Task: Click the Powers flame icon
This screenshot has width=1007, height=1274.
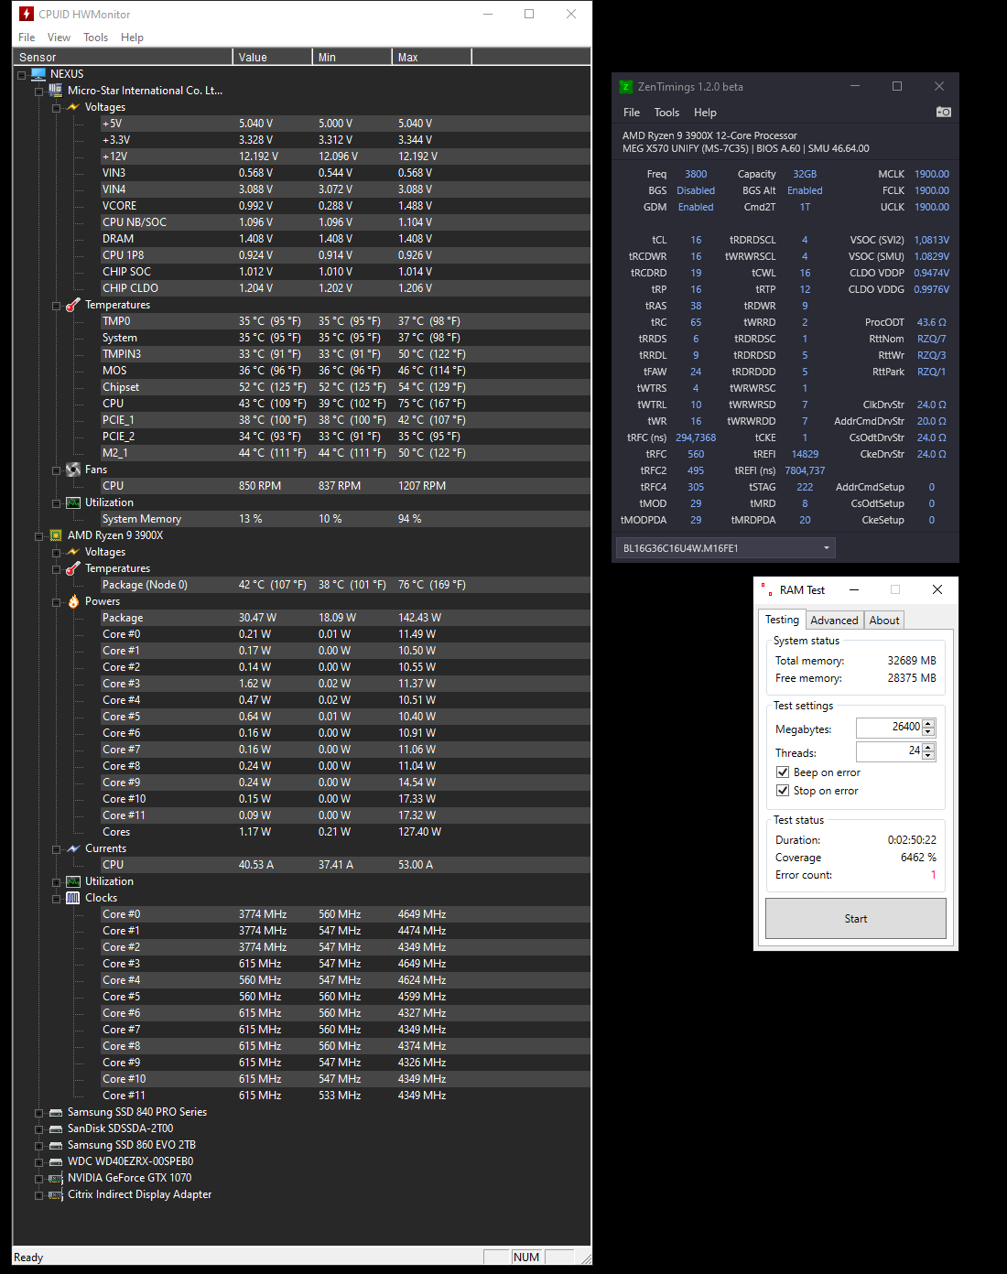Action: [x=73, y=601]
